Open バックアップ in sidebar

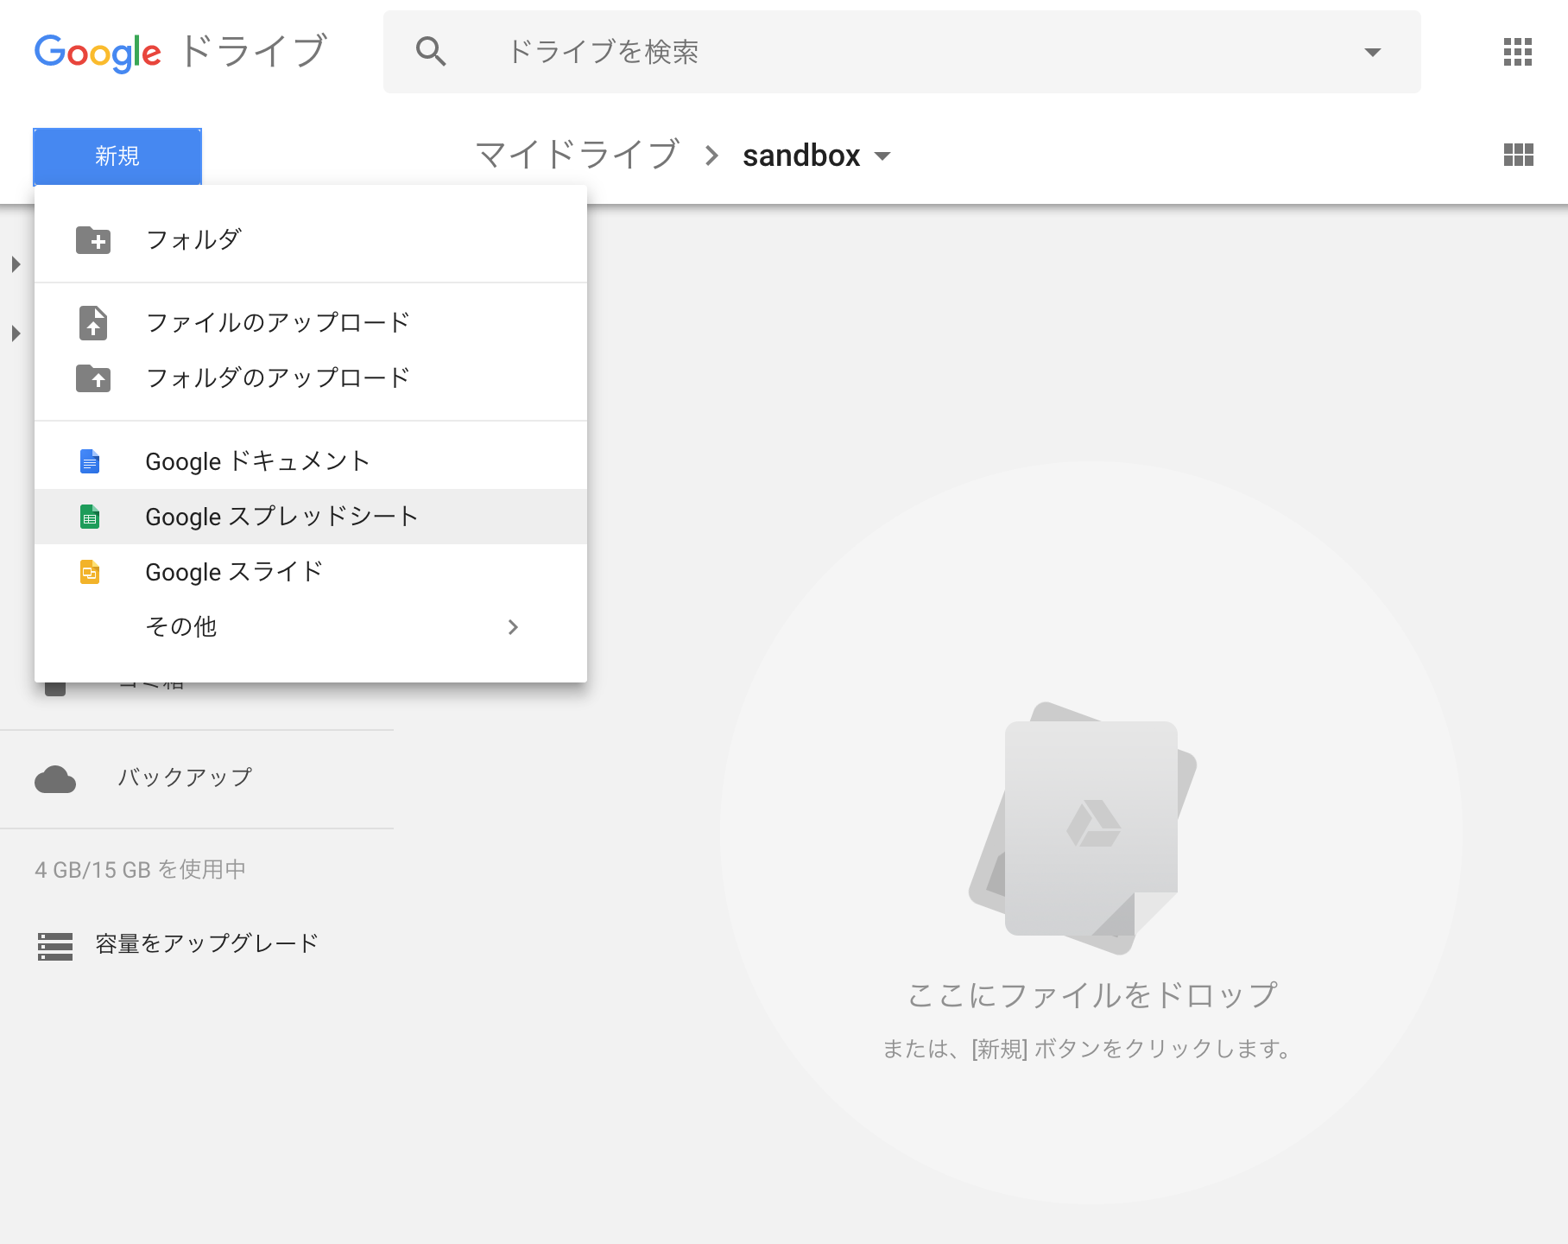[185, 777]
